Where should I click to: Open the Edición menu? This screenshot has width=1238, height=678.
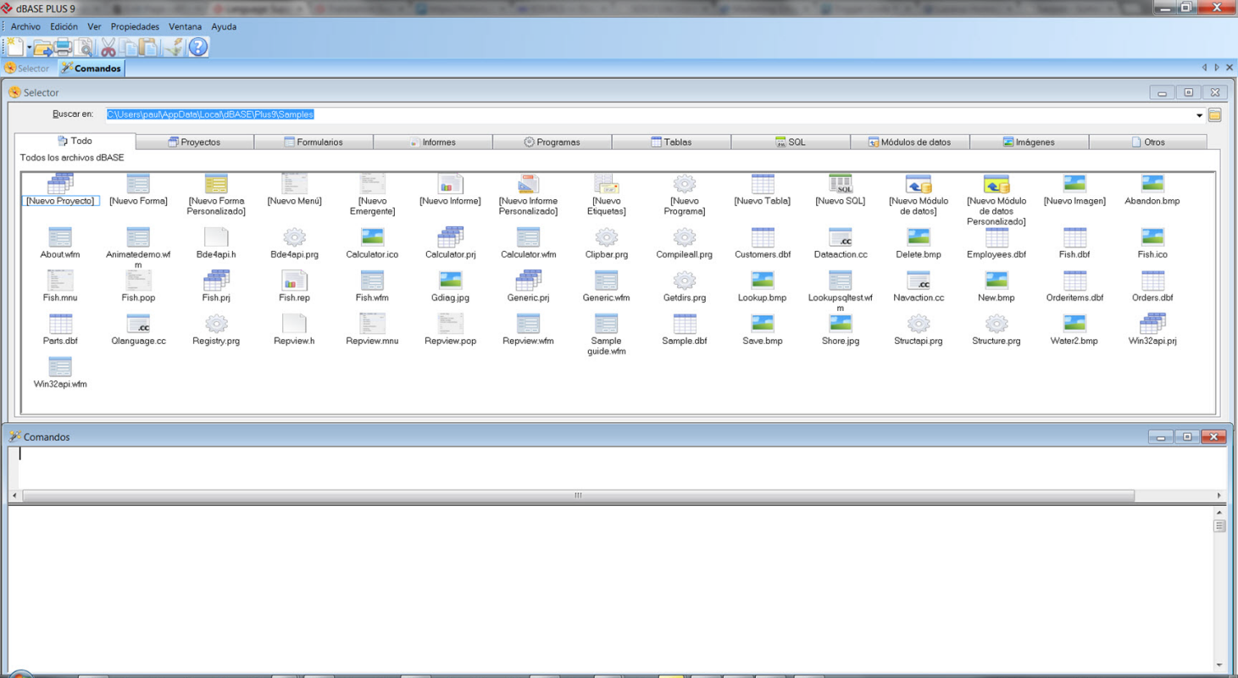click(x=64, y=26)
